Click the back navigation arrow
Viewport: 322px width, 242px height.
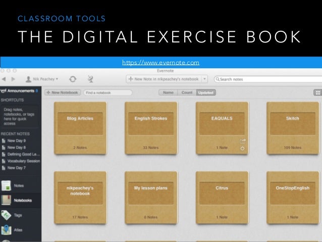tap(4, 79)
